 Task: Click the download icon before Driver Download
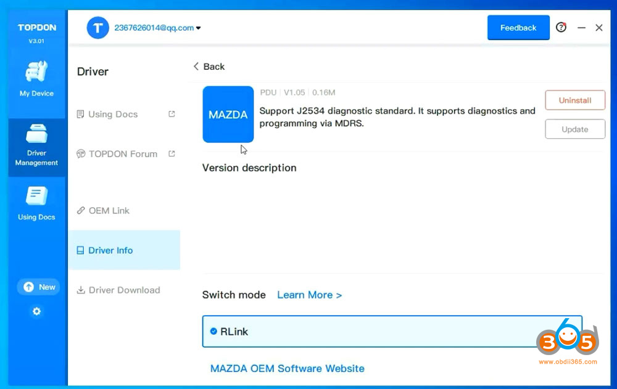point(81,290)
